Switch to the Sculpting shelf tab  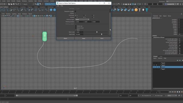point(23,7)
